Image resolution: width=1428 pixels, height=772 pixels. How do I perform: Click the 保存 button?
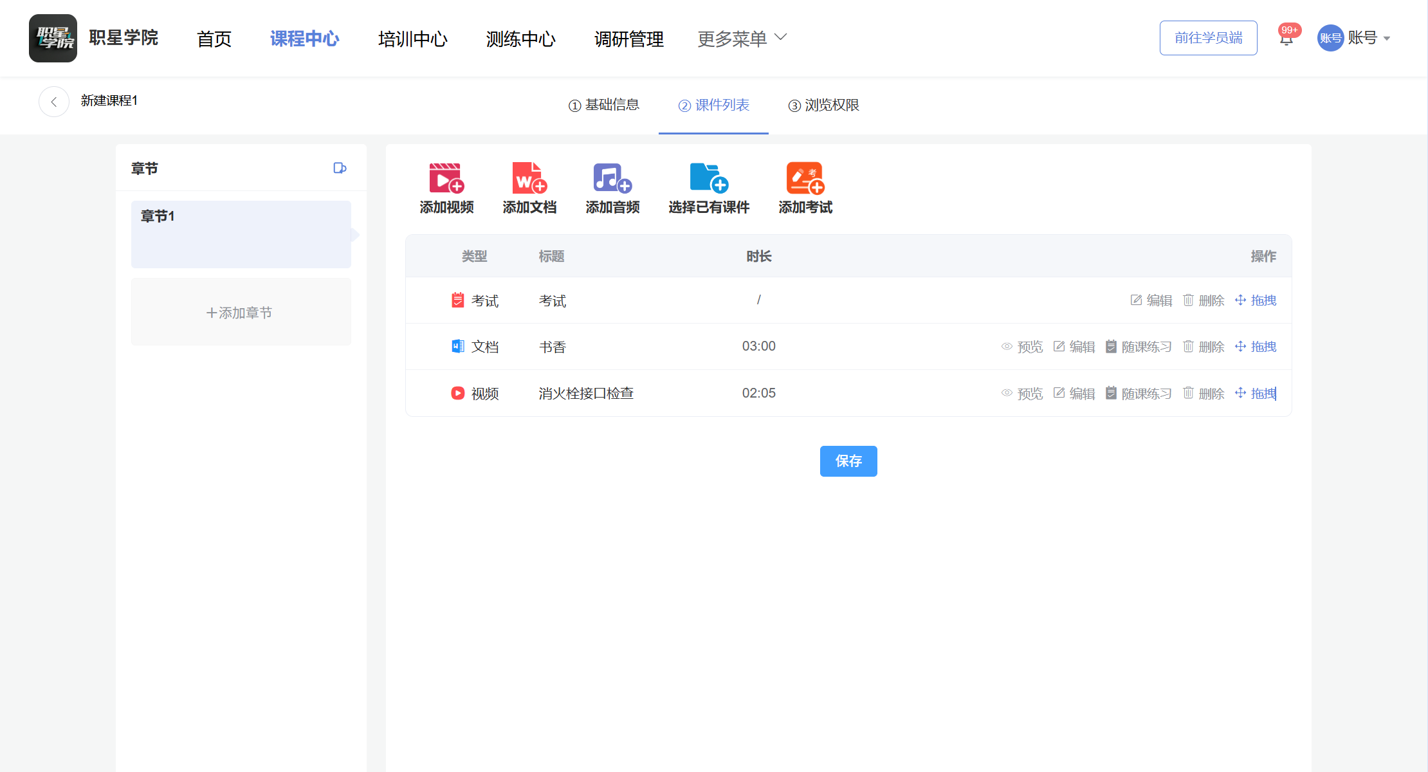pyautogui.click(x=848, y=461)
